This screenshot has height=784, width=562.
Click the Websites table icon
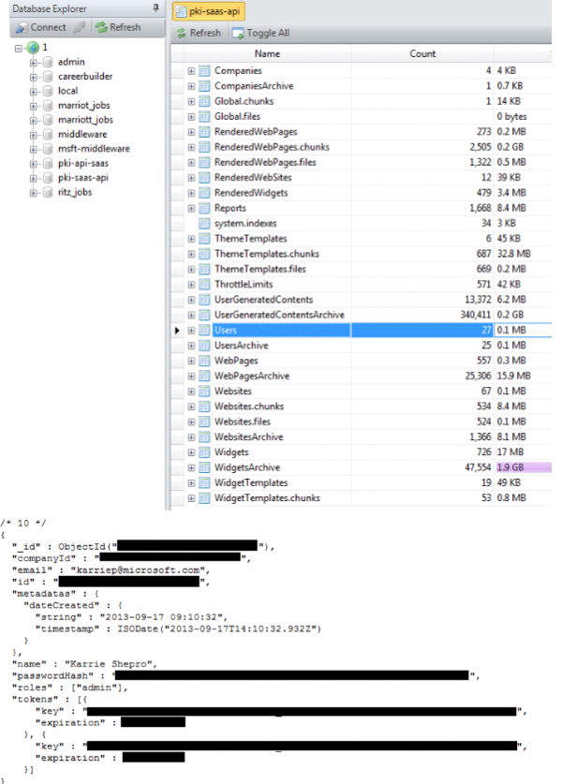[204, 391]
